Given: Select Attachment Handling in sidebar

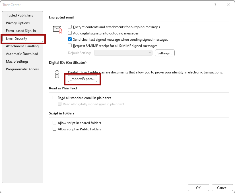Looking at the screenshot, I should tap(22, 46).
